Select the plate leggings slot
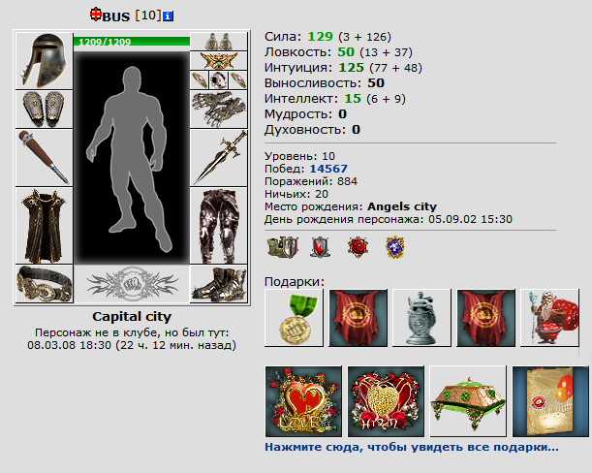 click(x=219, y=226)
